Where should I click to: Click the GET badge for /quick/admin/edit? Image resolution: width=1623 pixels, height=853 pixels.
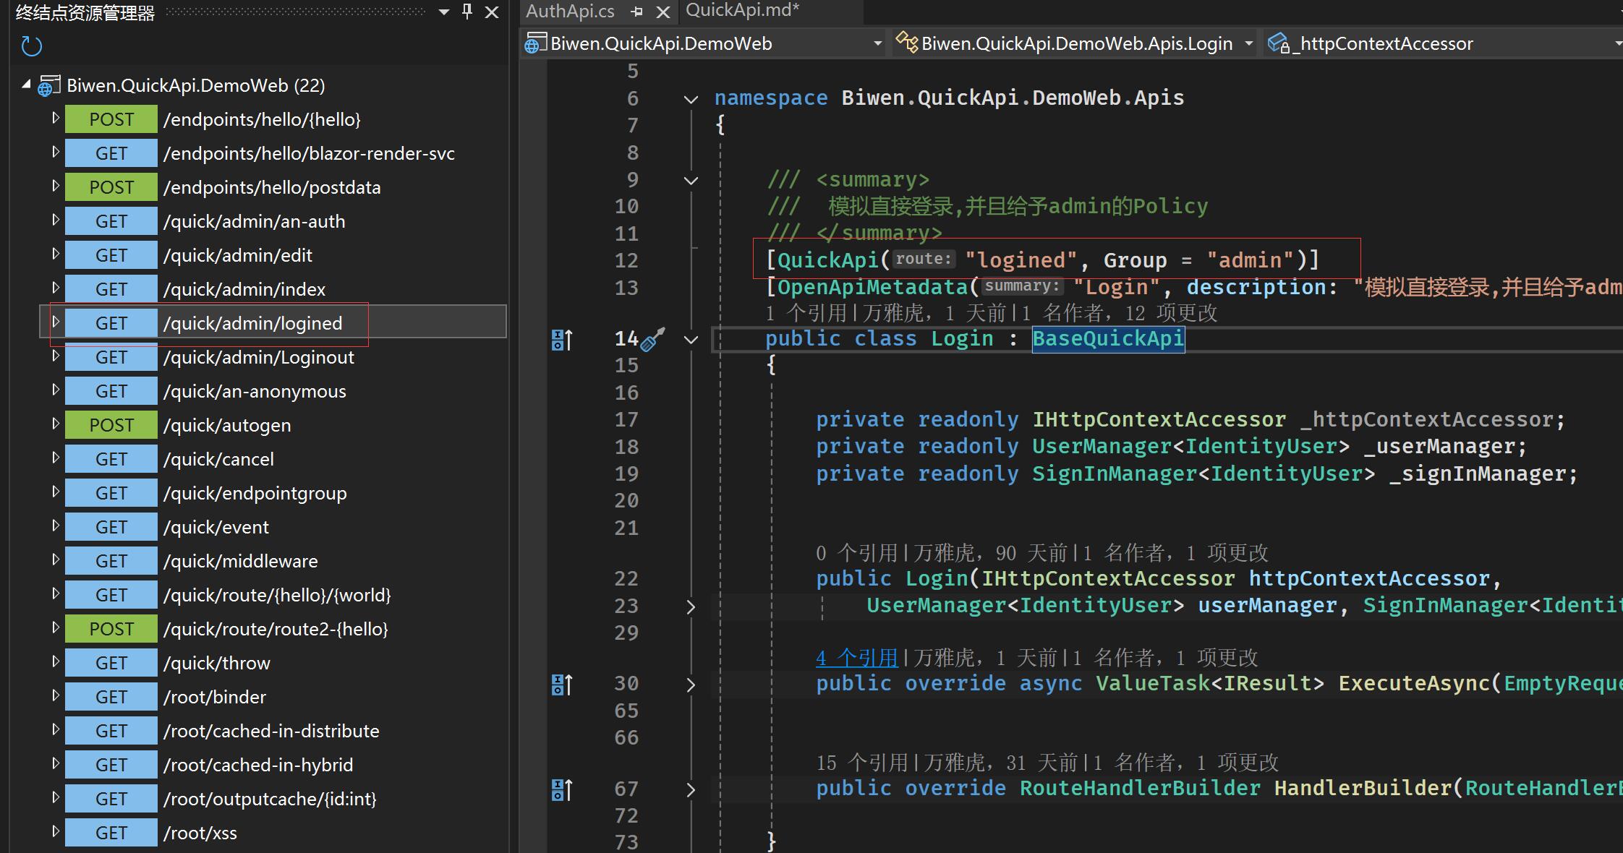[x=111, y=255]
